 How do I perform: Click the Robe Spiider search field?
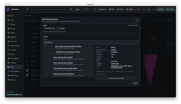click(x=90, y=42)
